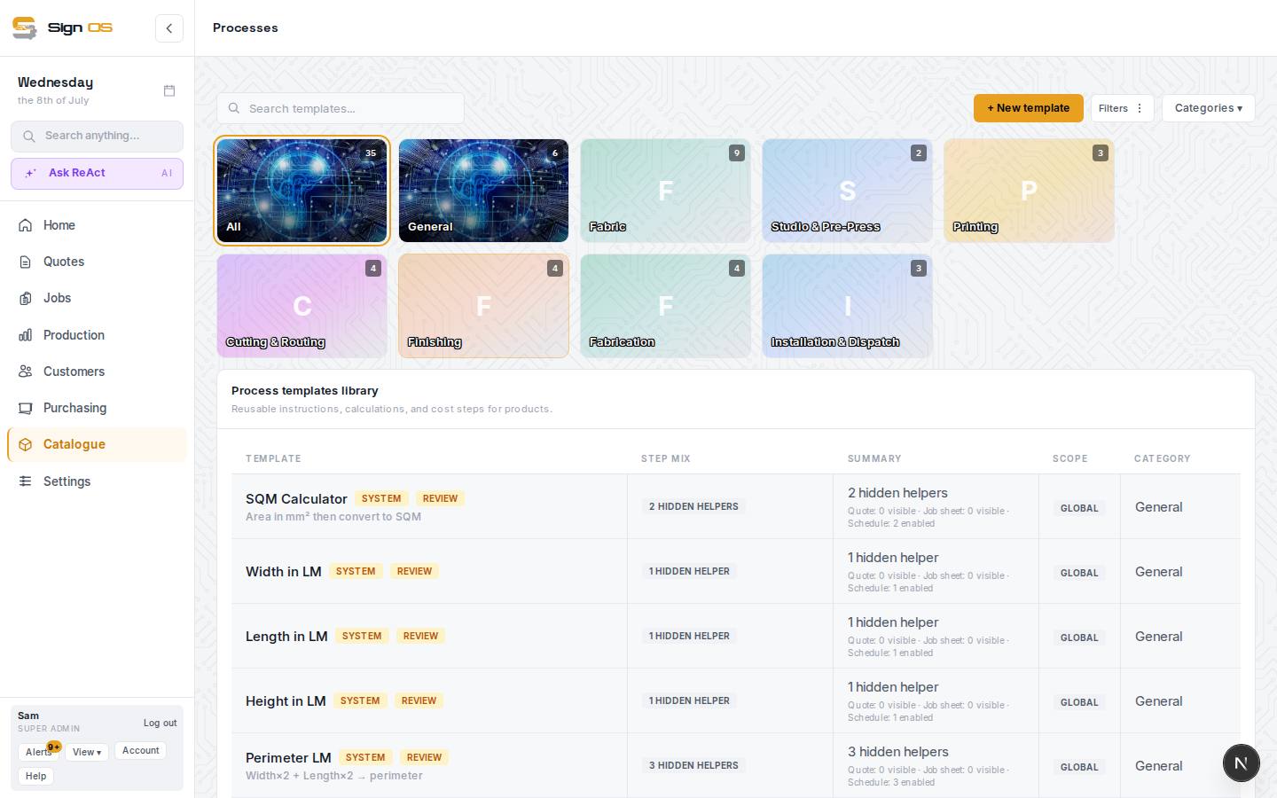1277x798 pixels.
Task: Click the magnifier icon in Search templates
Action: 234,108
